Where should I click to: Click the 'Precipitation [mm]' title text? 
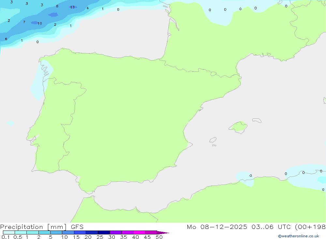(34, 227)
